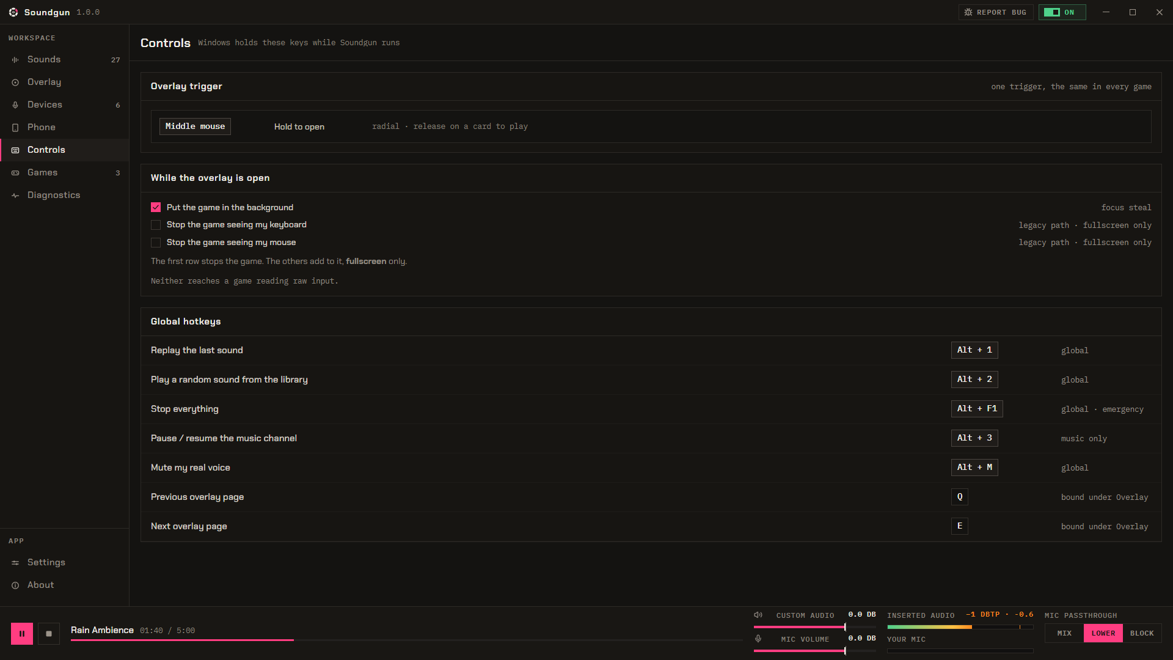Click the Diagnostics pulse icon

15,195
